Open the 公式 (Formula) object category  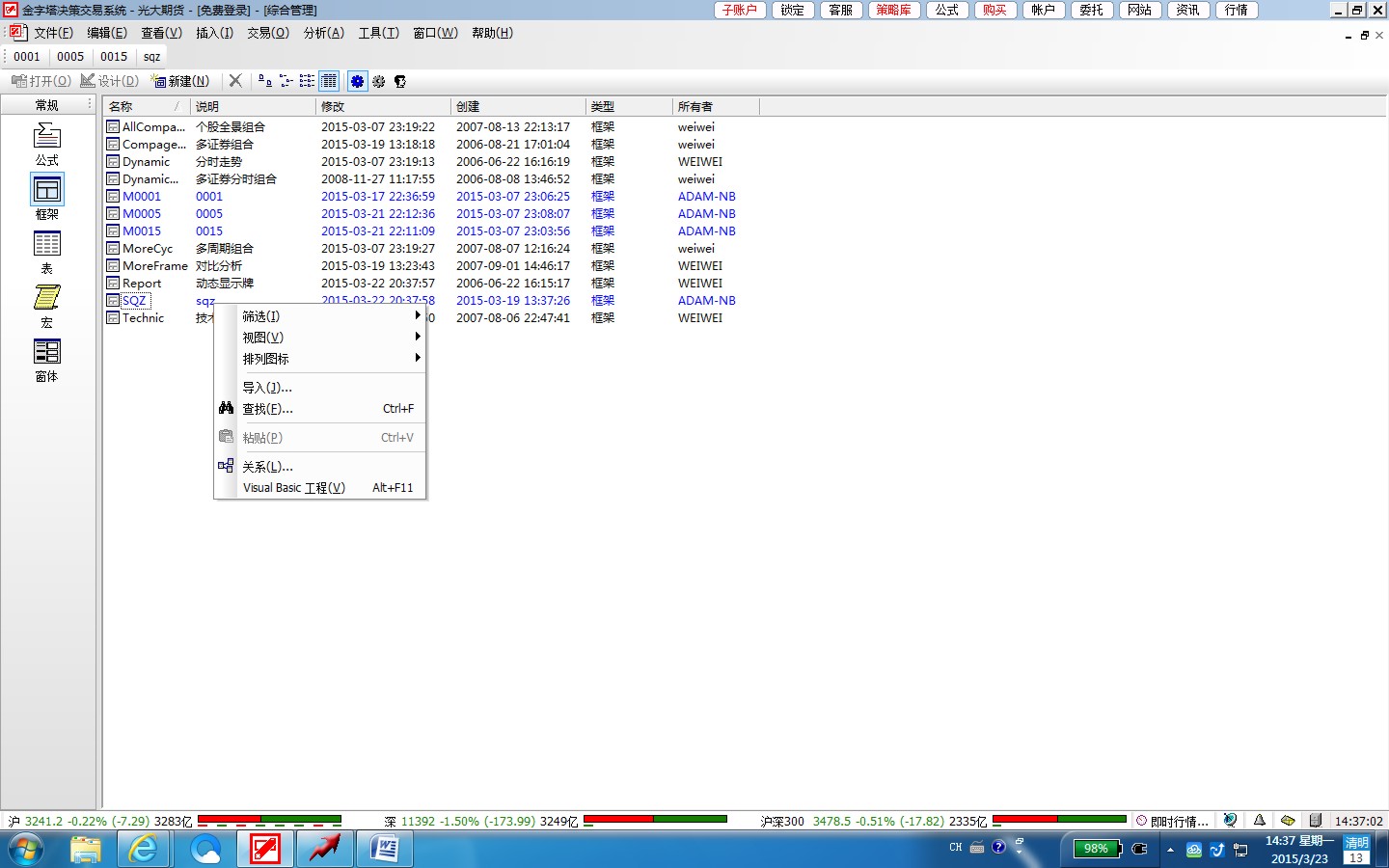click(46, 143)
